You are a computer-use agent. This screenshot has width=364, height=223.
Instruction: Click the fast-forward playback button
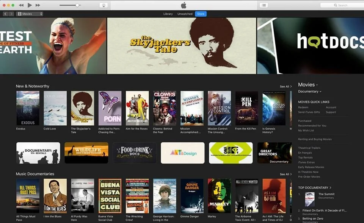click(x=38, y=5)
